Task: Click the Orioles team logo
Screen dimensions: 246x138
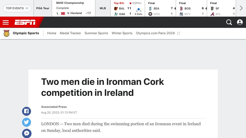Action: 116,8
